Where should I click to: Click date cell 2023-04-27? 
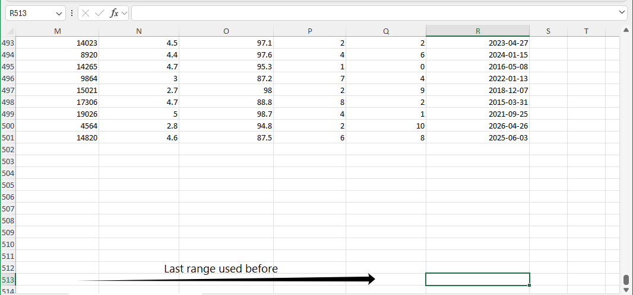pos(477,43)
